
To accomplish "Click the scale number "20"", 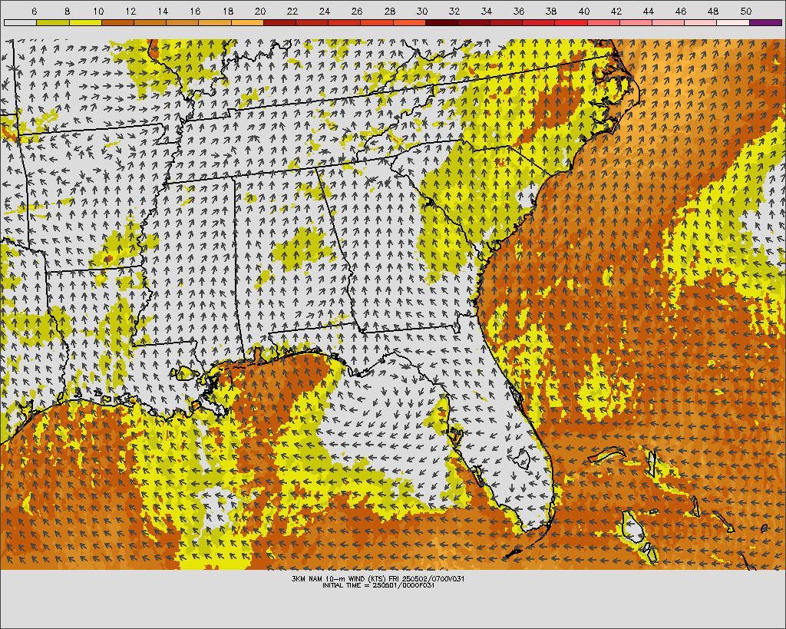I will click(x=260, y=11).
